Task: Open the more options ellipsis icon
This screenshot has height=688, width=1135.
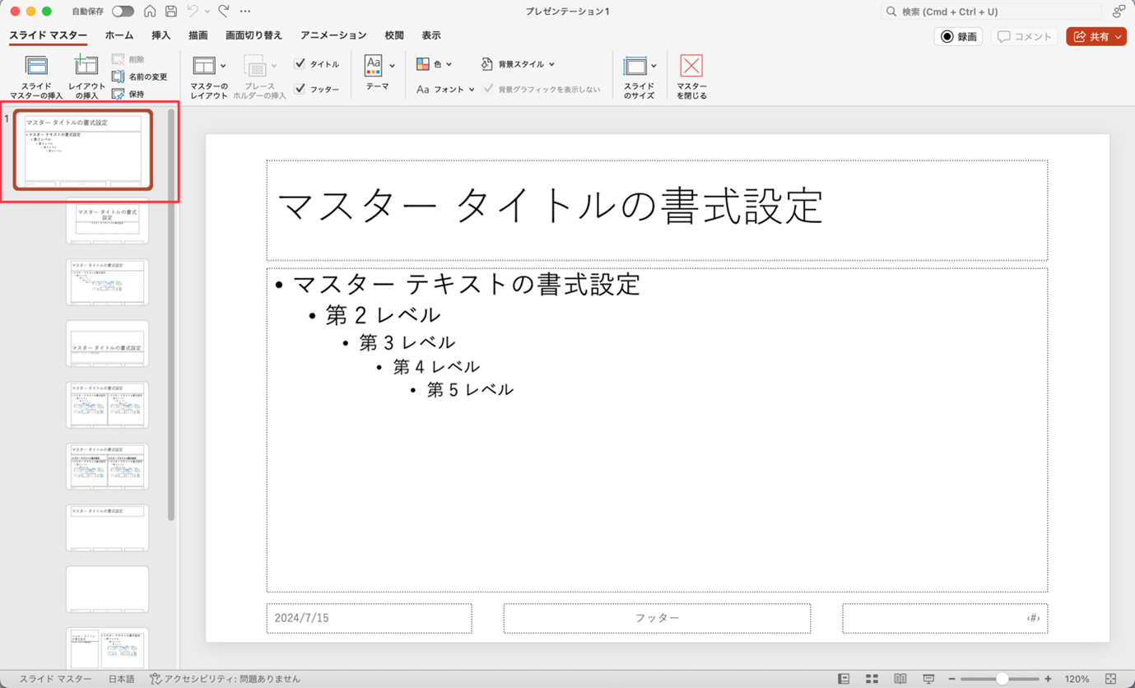Action: [245, 12]
